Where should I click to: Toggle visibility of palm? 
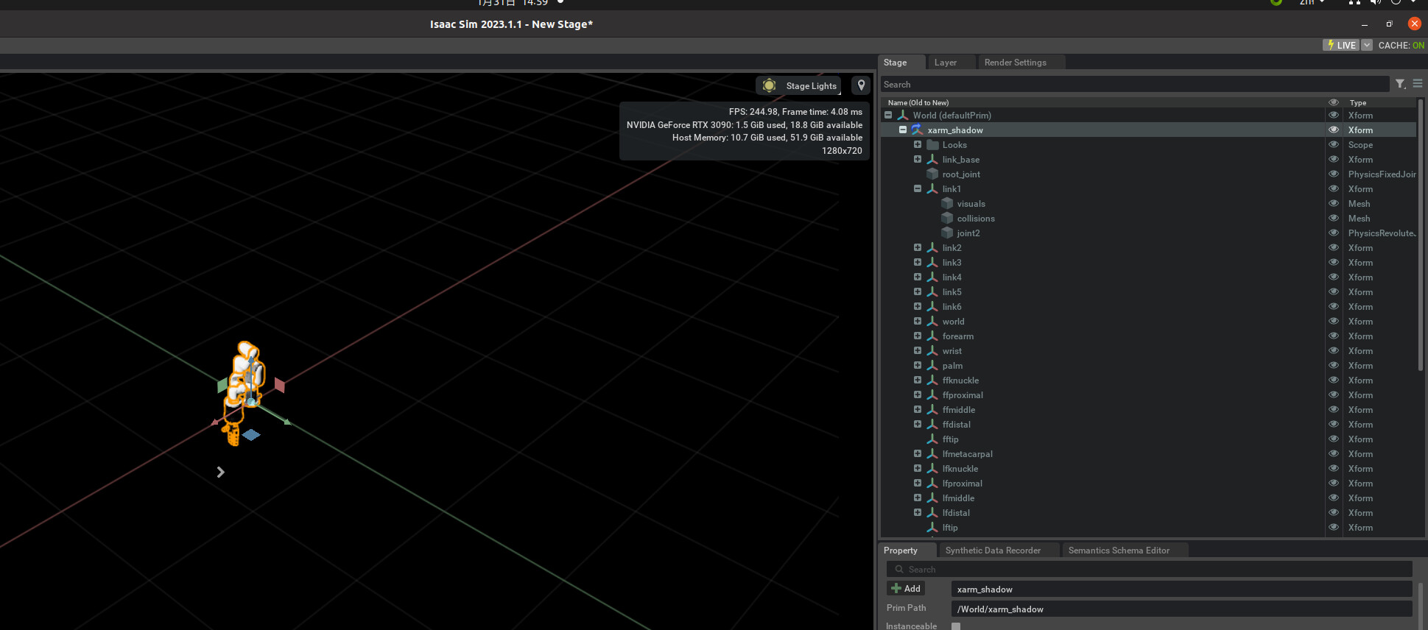pos(1334,365)
